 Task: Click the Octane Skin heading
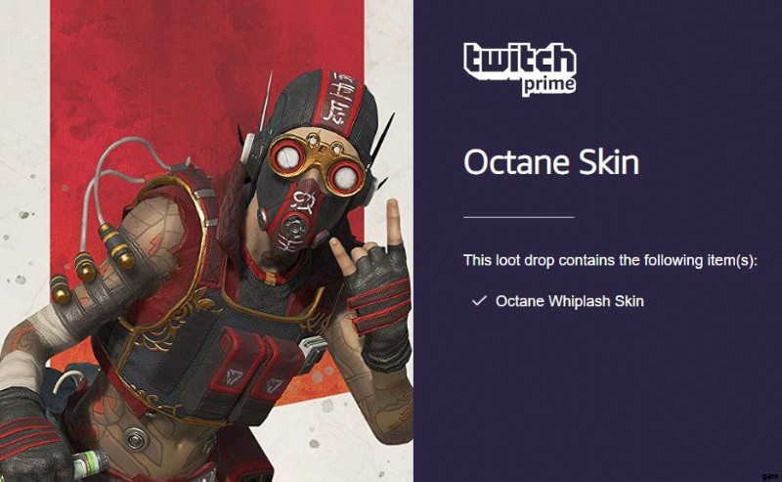click(x=551, y=161)
